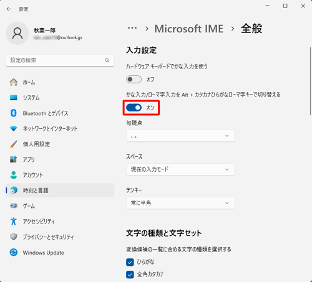Click the 入力設定 heading
Screen dimensions: 312x282
click(x=142, y=50)
